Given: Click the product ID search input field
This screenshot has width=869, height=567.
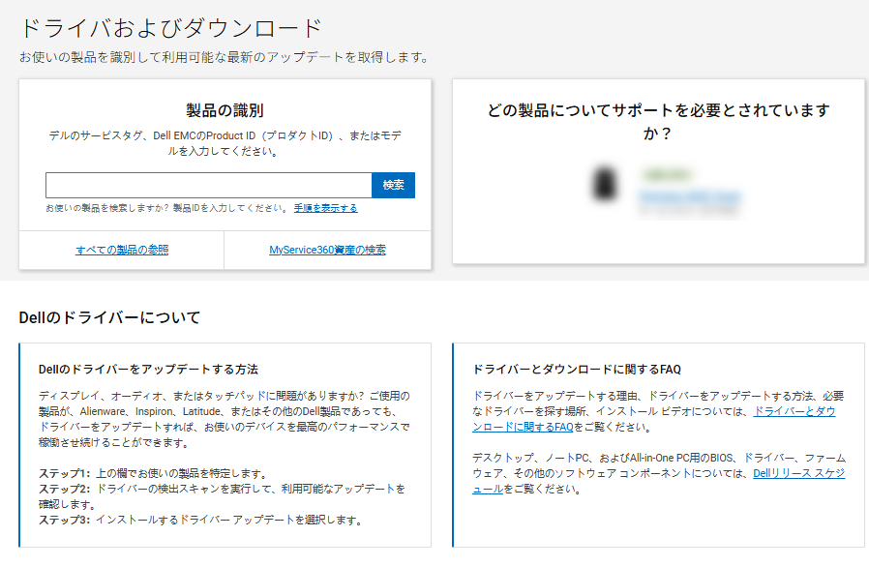Looking at the screenshot, I should (208, 185).
